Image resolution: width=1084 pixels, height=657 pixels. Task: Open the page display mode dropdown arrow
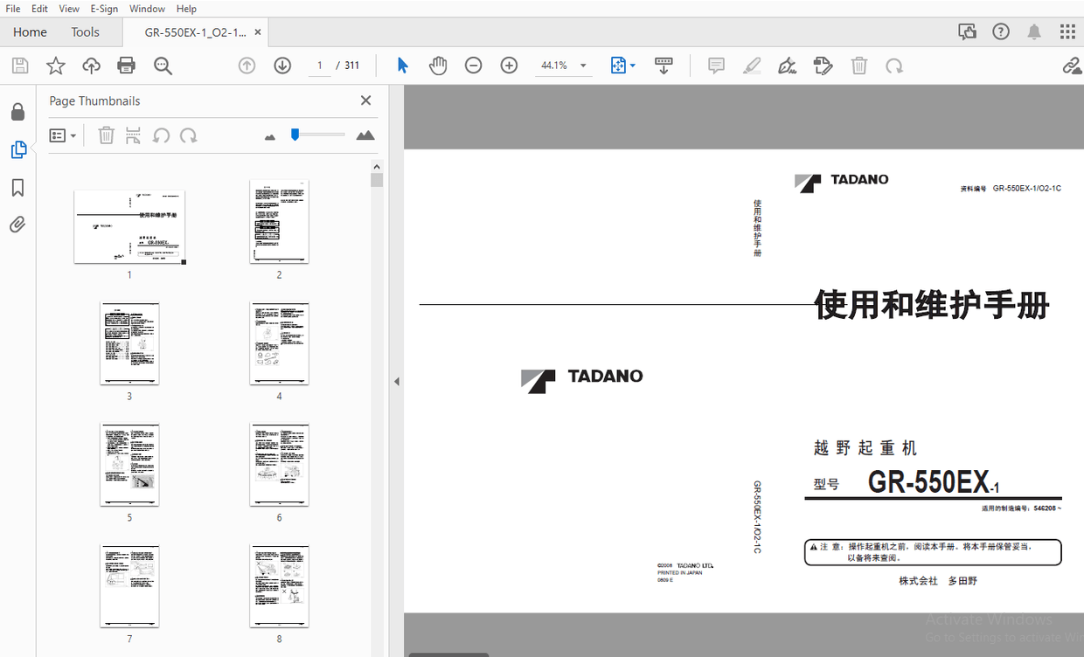[x=632, y=65]
